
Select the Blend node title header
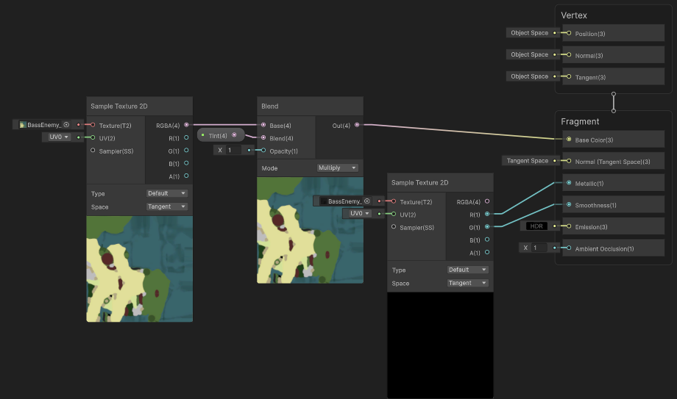[310, 106]
